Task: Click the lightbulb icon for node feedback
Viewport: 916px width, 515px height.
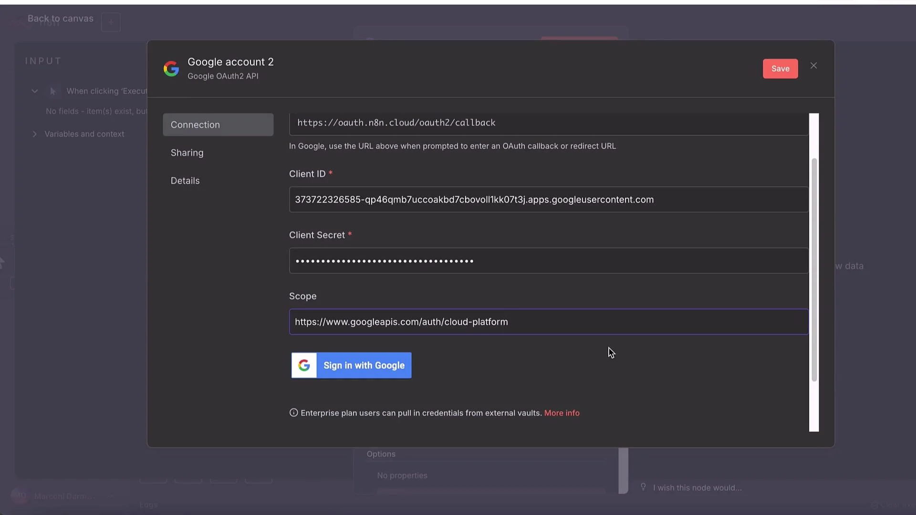Action: 643,487
